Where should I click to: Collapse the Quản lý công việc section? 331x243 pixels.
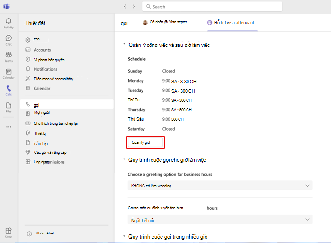click(125, 44)
